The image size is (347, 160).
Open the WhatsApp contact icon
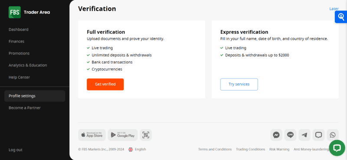pyautogui.click(x=333, y=135)
